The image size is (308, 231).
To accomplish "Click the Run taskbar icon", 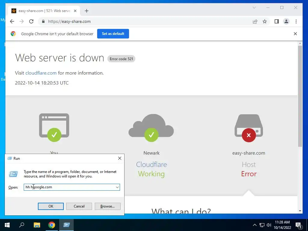I will click(x=66, y=225).
